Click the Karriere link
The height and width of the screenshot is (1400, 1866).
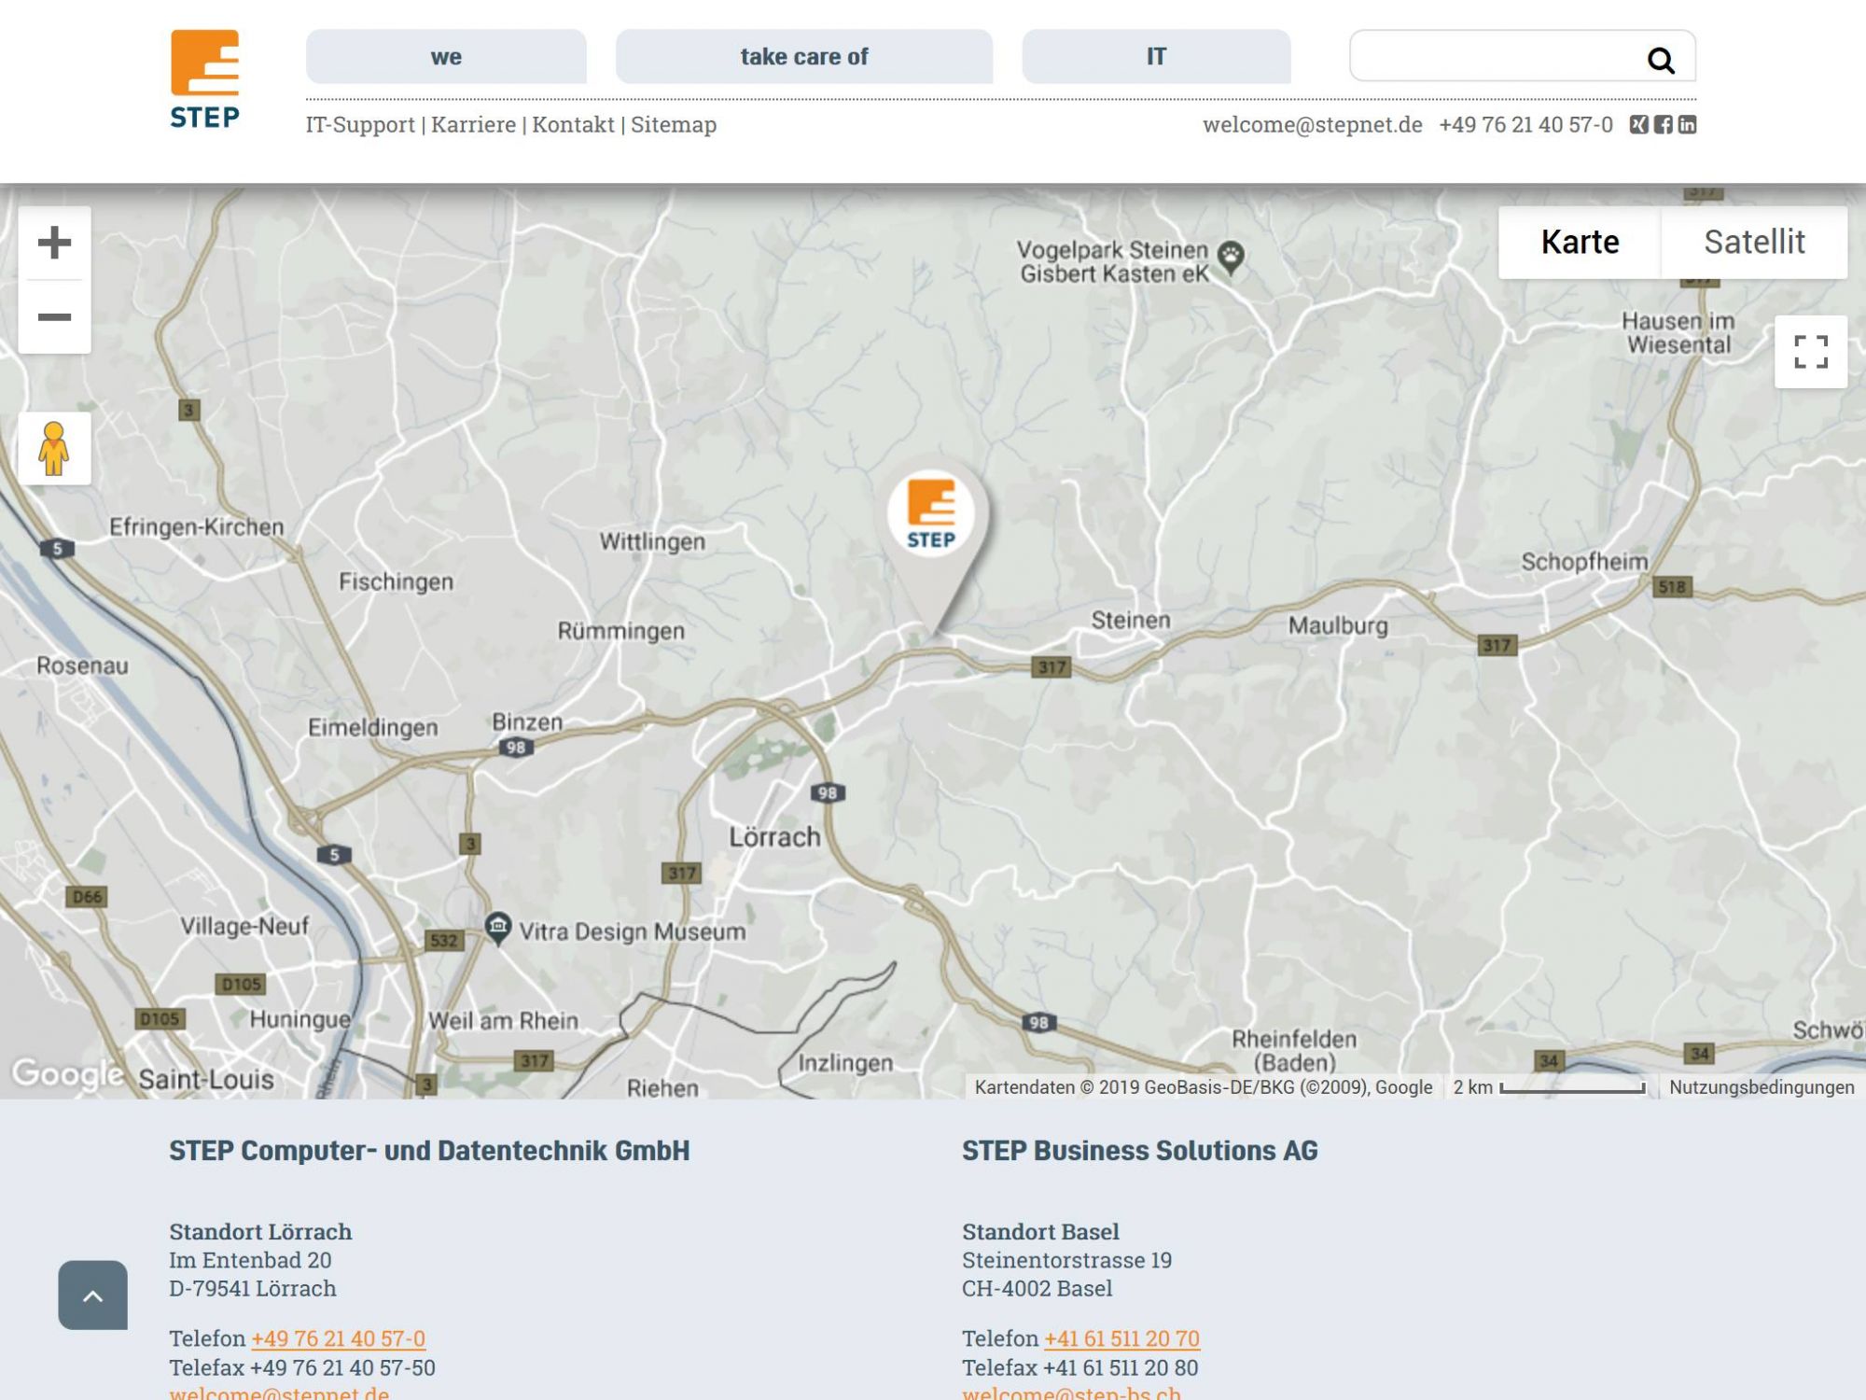pos(473,124)
